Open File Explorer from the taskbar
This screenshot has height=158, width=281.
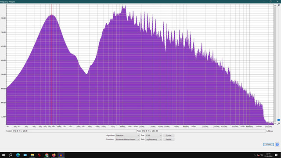32,155
